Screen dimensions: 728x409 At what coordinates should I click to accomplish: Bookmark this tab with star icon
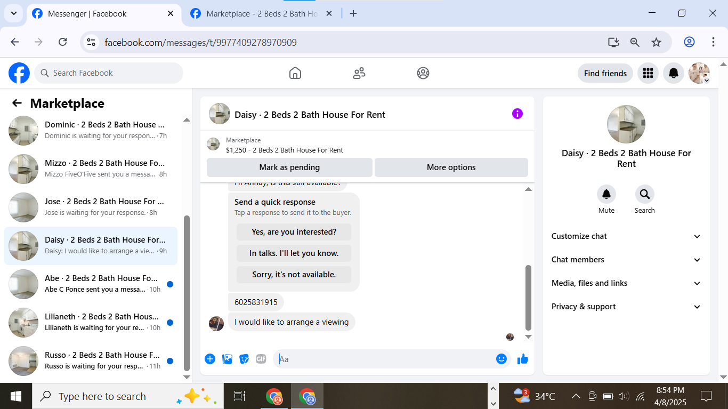click(x=656, y=42)
